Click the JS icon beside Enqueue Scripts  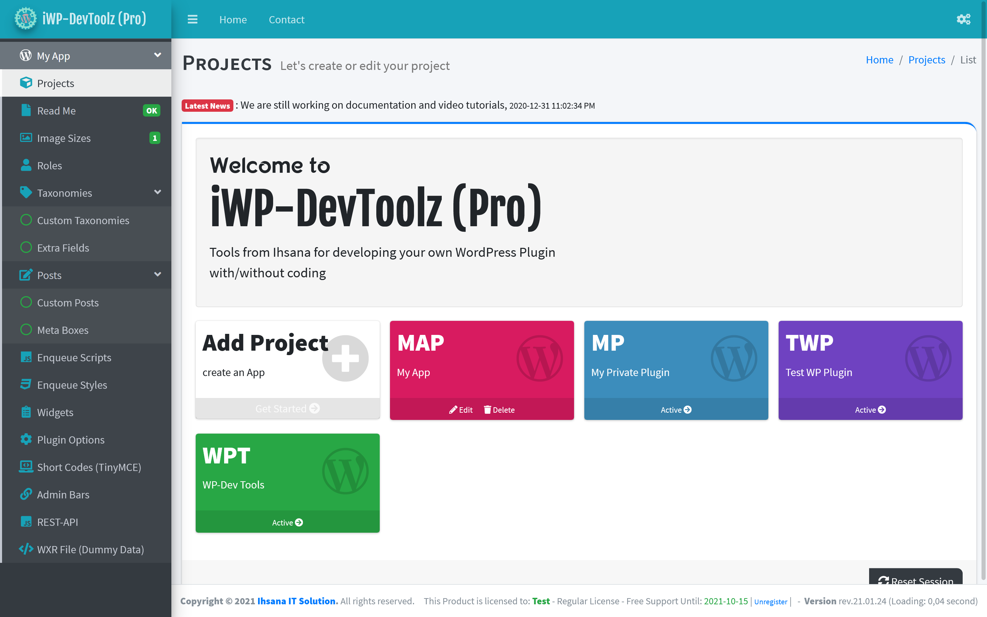click(x=26, y=357)
